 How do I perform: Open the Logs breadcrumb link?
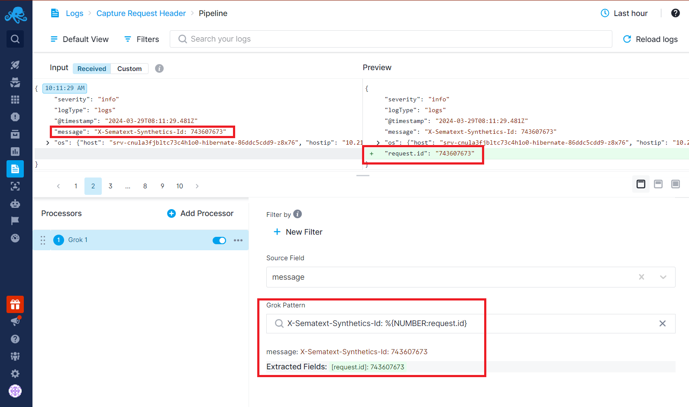(74, 13)
